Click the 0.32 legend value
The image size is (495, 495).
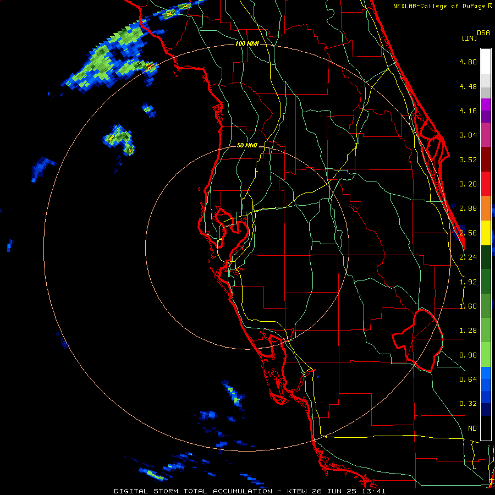pos(468,404)
